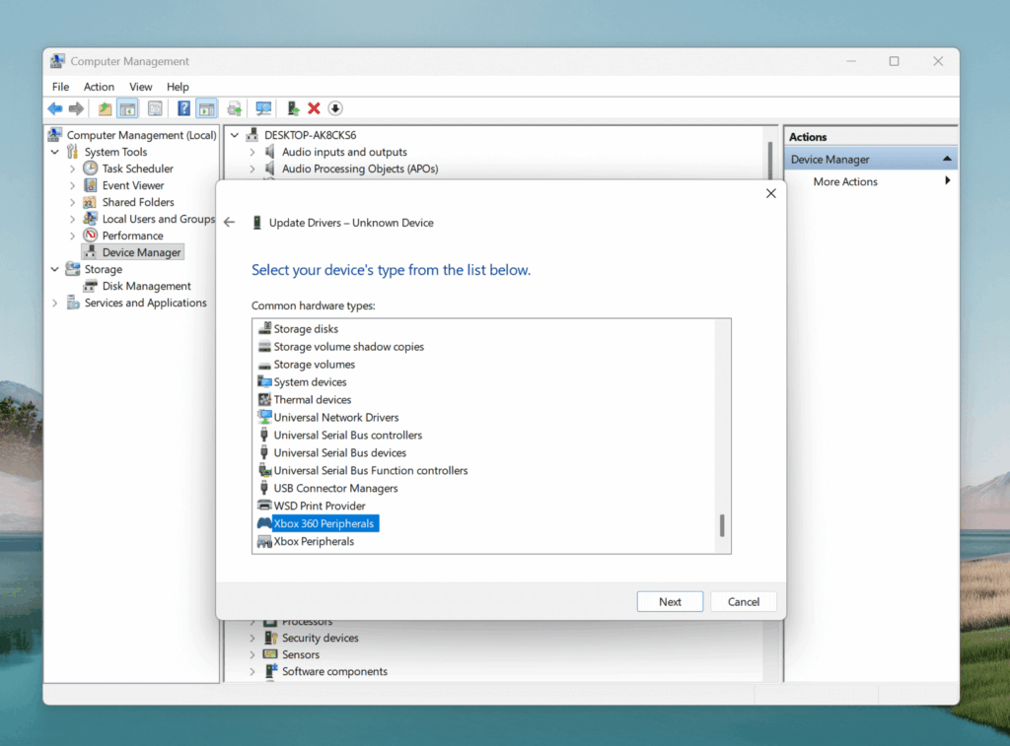
Task: Open the Action menu
Action: coord(99,87)
